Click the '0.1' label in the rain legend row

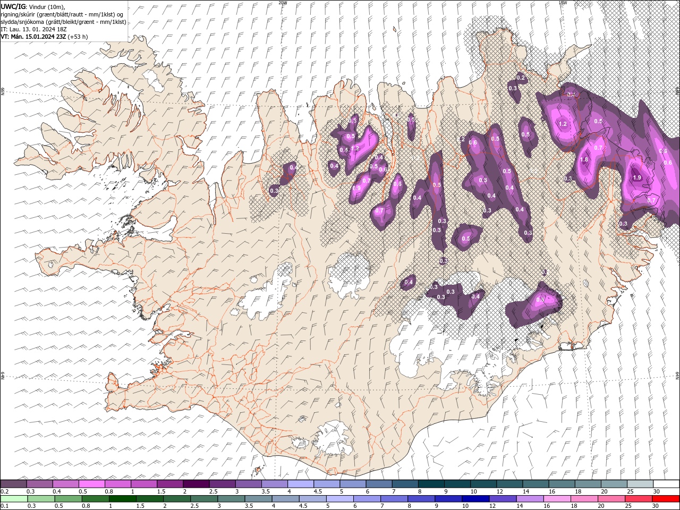5,506
